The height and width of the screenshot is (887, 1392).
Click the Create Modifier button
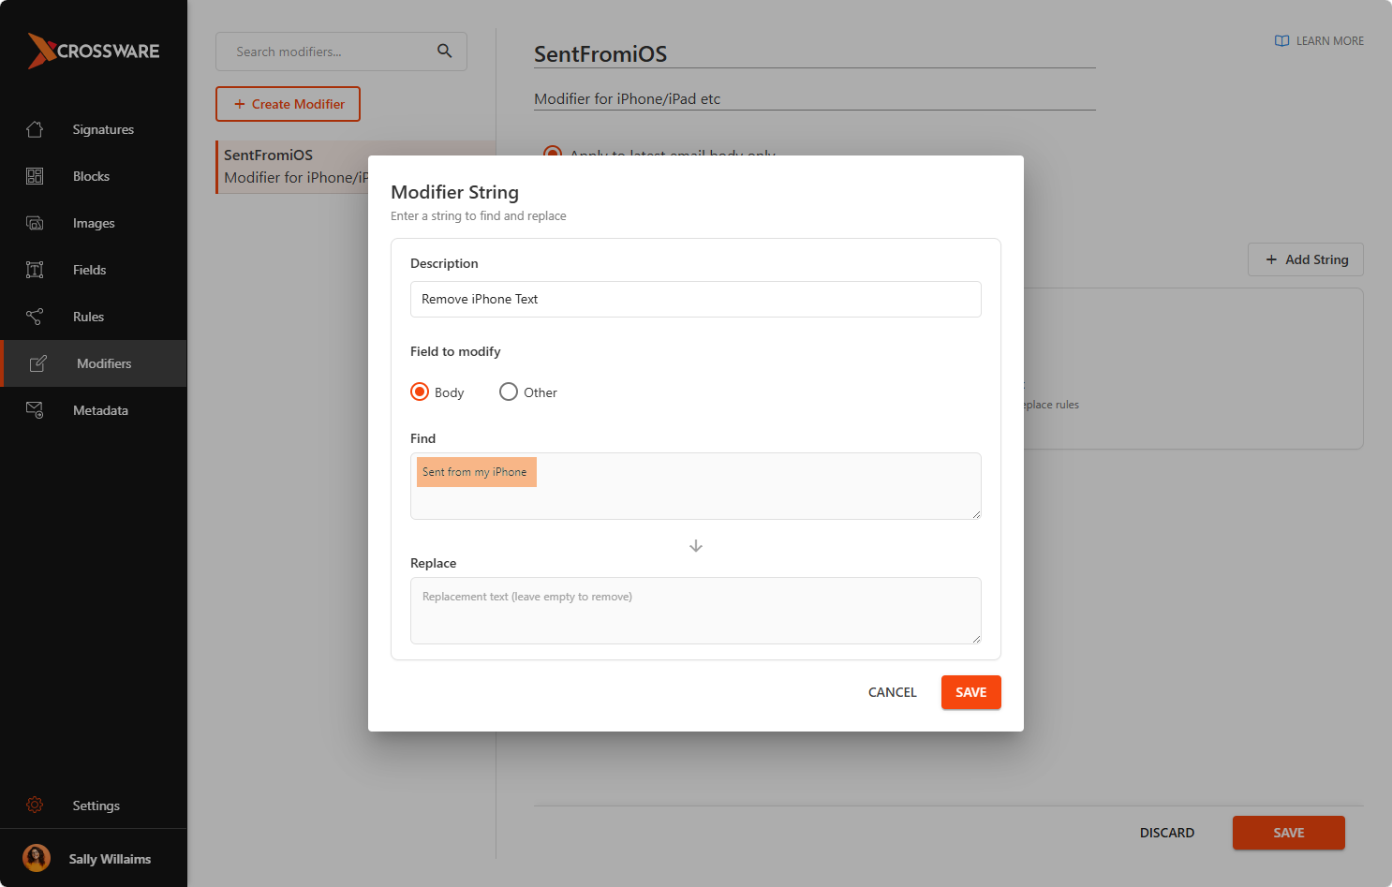[288, 104]
